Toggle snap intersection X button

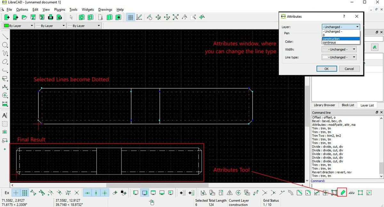click(76, 193)
